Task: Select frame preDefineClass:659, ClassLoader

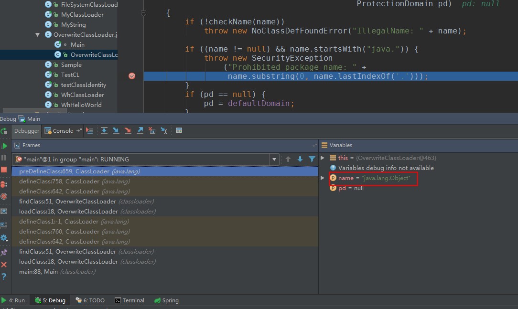Action: (165, 171)
